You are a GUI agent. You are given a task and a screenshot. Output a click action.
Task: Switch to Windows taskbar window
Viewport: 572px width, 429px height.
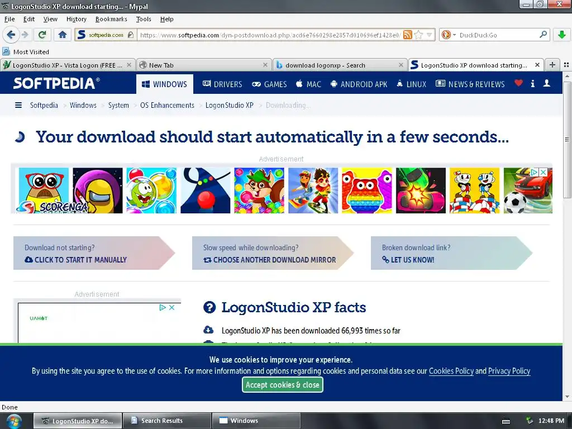[256, 421]
